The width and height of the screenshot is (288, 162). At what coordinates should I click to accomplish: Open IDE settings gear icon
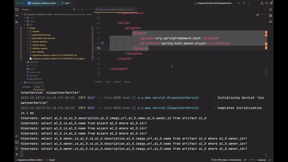[271, 3]
